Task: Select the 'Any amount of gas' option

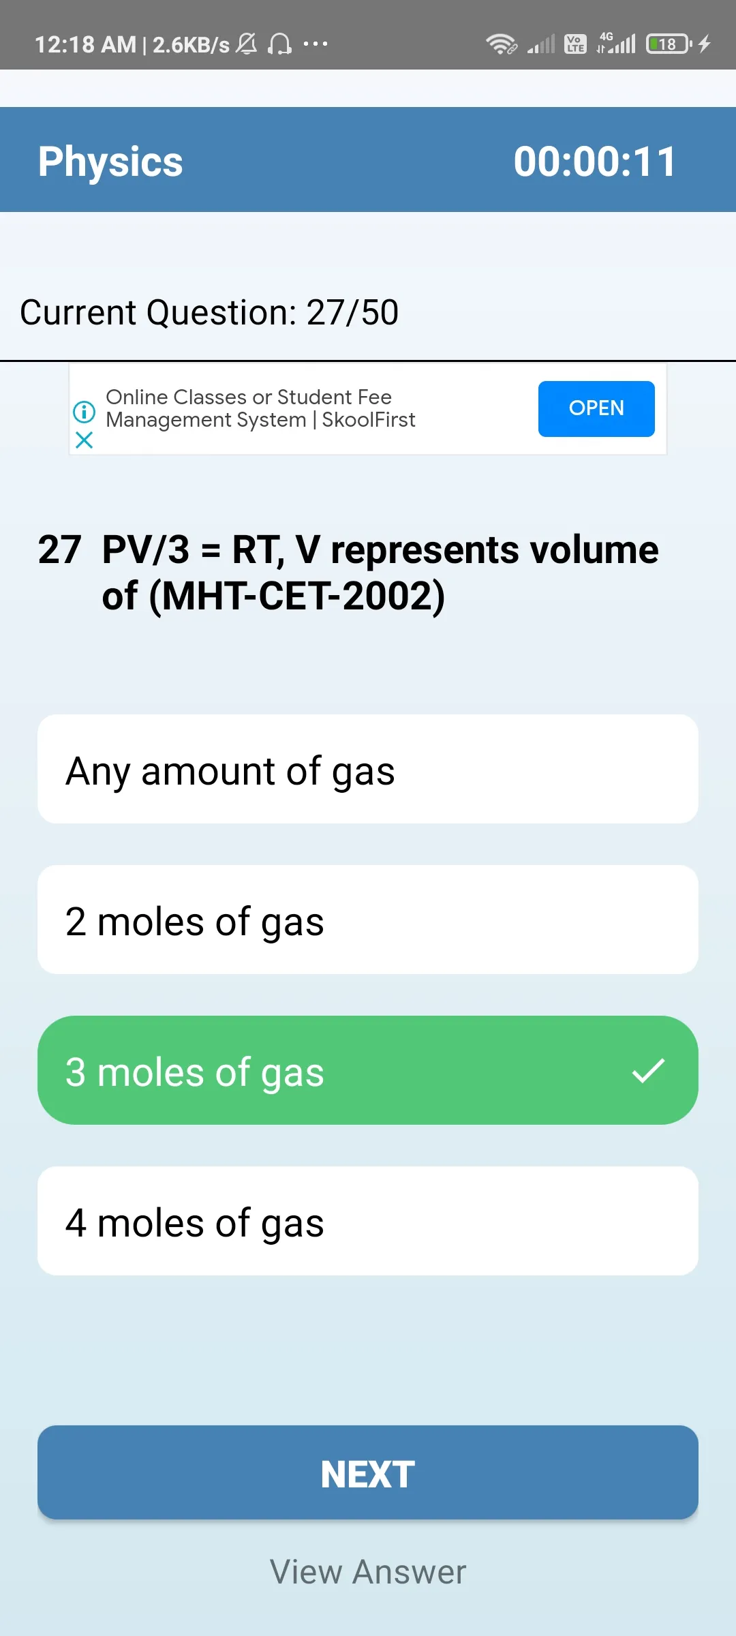Action: (x=368, y=769)
